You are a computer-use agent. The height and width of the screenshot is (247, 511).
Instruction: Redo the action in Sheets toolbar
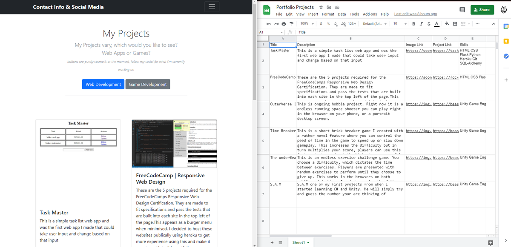click(276, 23)
